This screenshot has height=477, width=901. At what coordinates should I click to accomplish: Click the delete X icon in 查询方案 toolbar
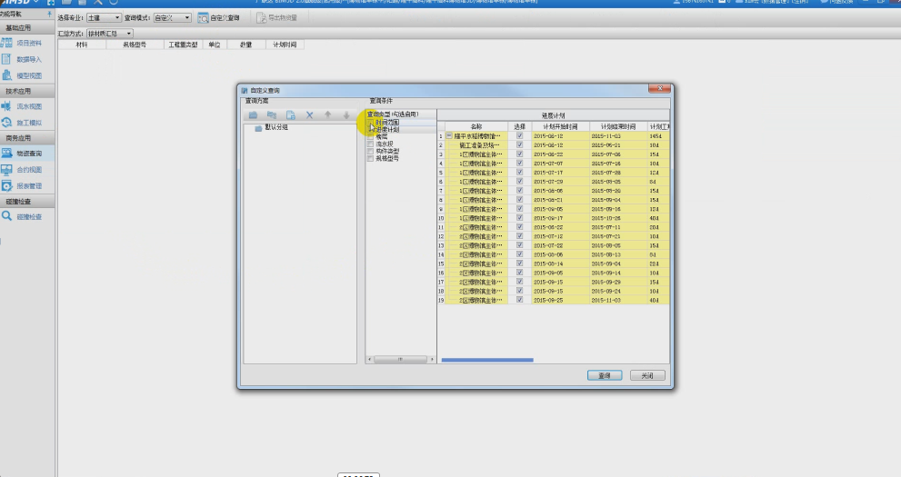[309, 115]
